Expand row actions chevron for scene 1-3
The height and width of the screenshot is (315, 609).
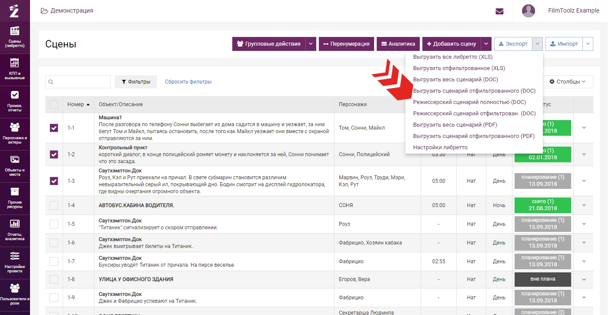(x=584, y=181)
